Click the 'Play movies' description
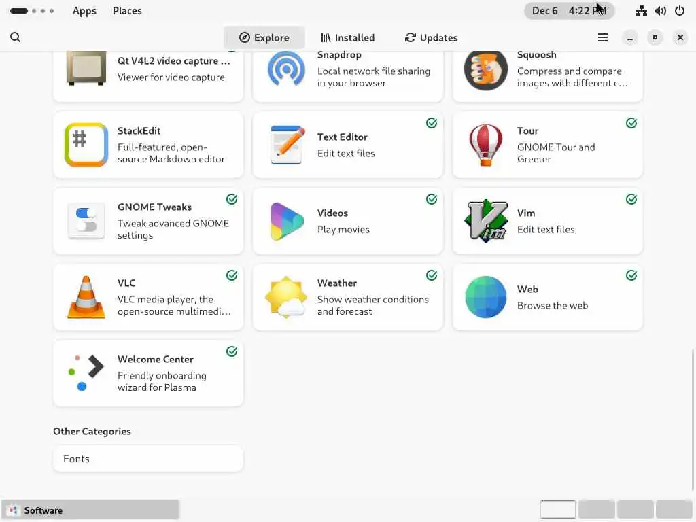 click(343, 230)
